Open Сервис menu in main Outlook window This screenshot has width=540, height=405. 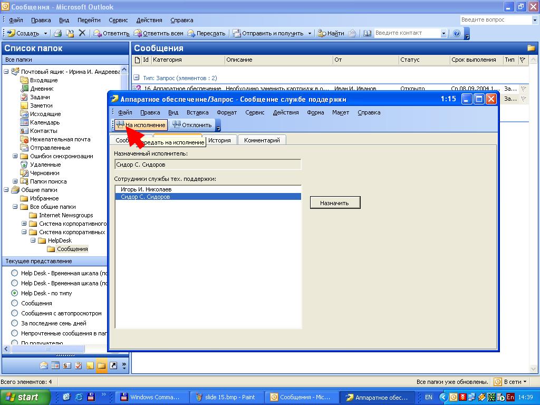tap(118, 20)
